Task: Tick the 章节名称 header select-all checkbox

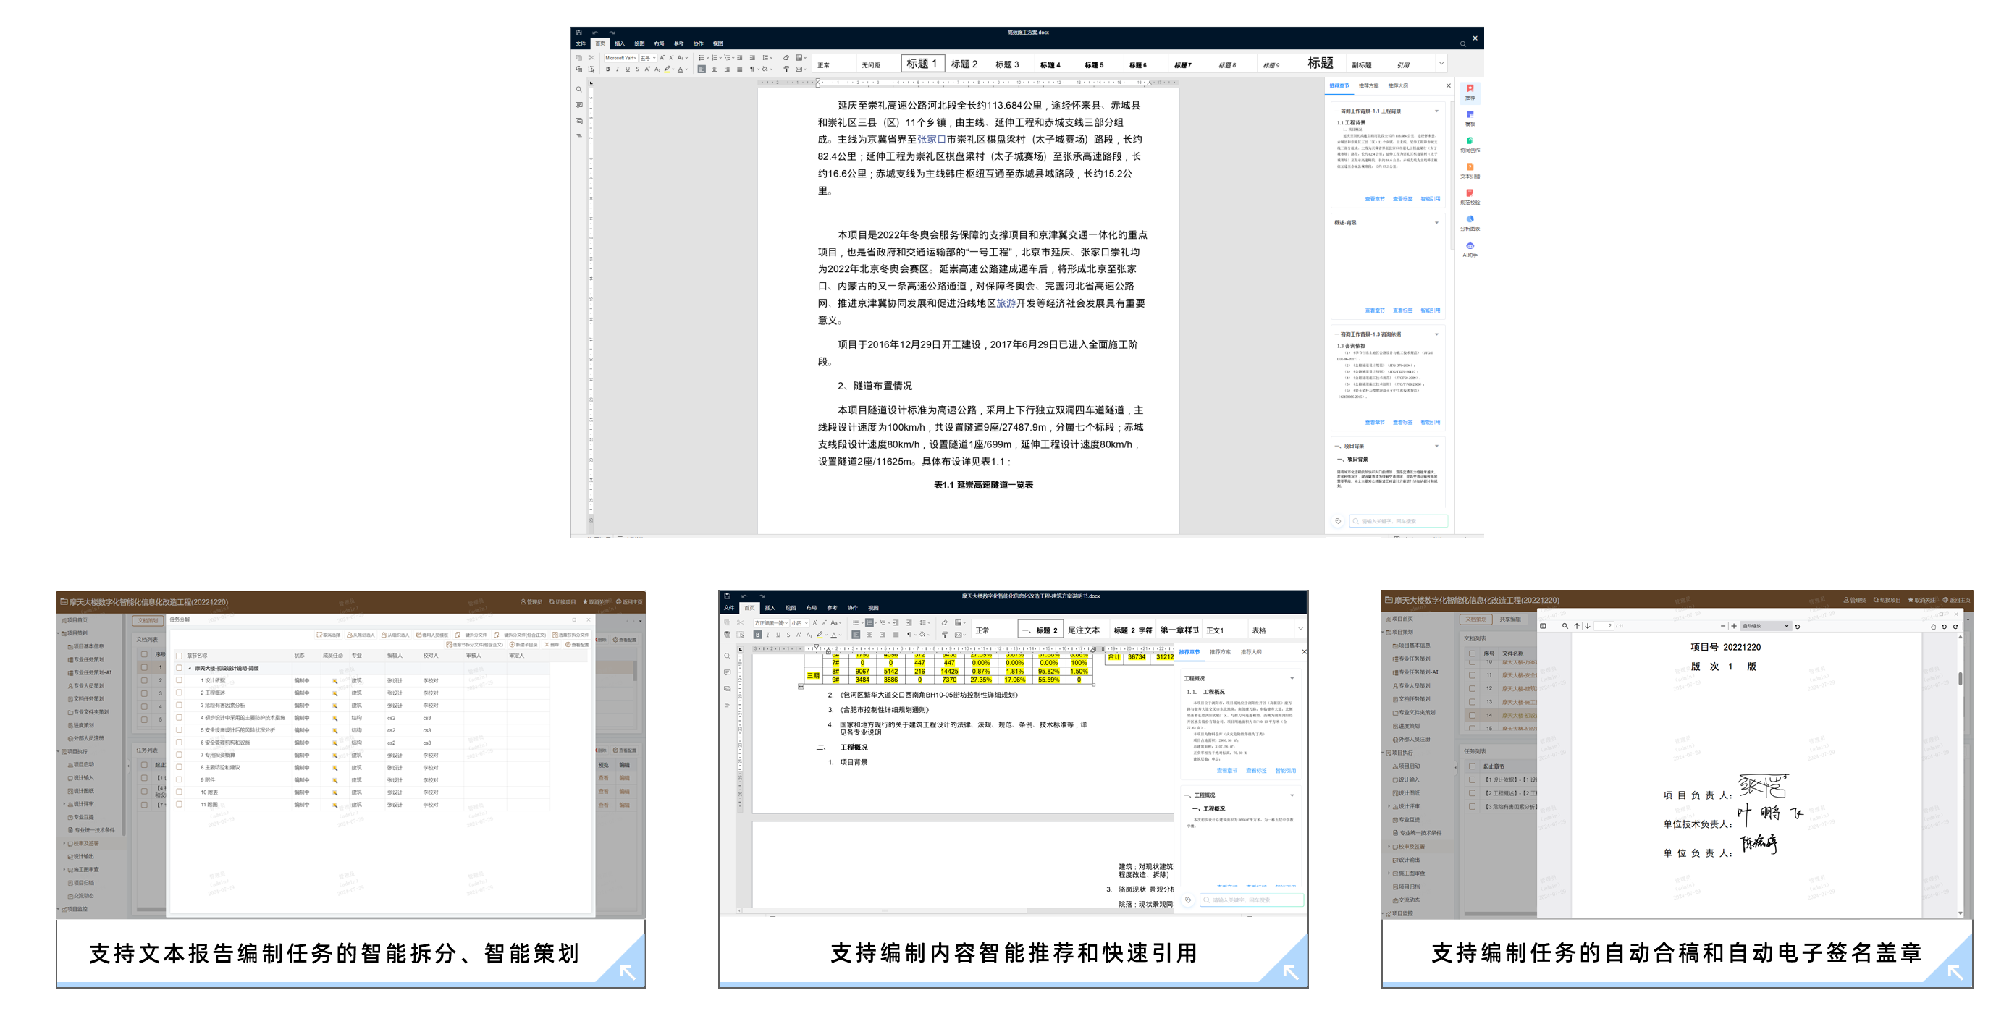Action: [179, 656]
